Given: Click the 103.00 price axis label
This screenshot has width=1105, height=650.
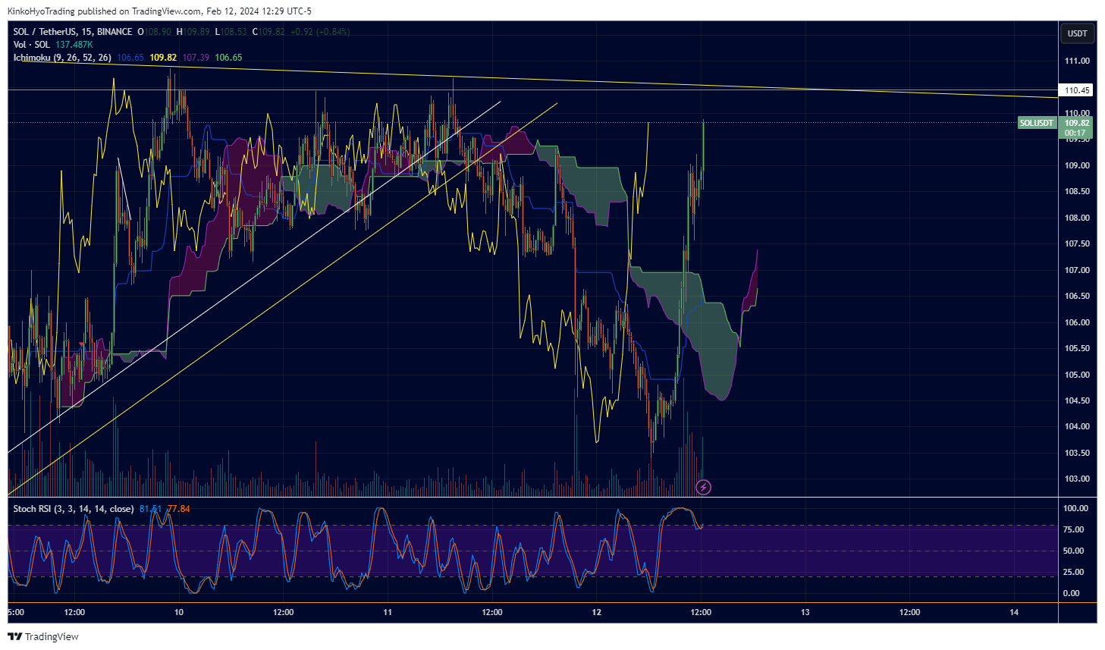Looking at the screenshot, I should pyautogui.click(x=1077, y=479).
